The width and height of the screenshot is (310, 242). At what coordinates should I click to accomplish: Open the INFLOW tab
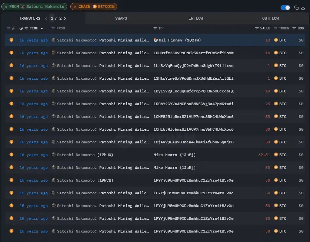pyautogui.click(x=196, y=18)
